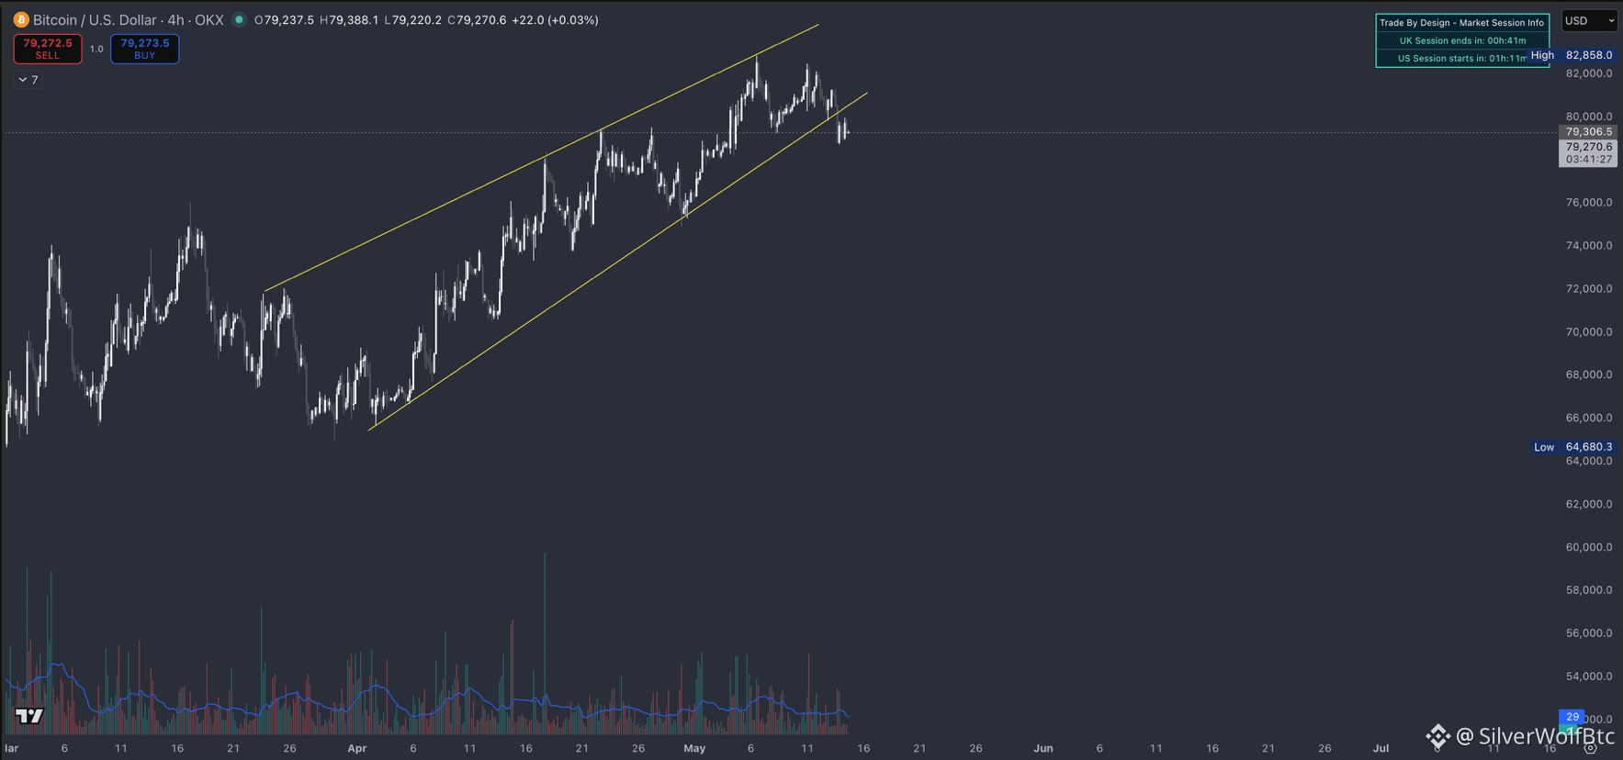Click the Apr label on time axis
The width and height of the screenshot is (1623, 760).
(357, 749)
